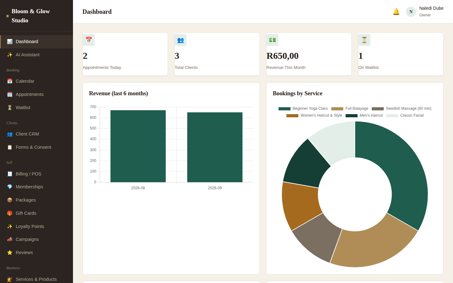
Task: Toggle Full Balayage legend entry
Action: [x=350, y=108]
